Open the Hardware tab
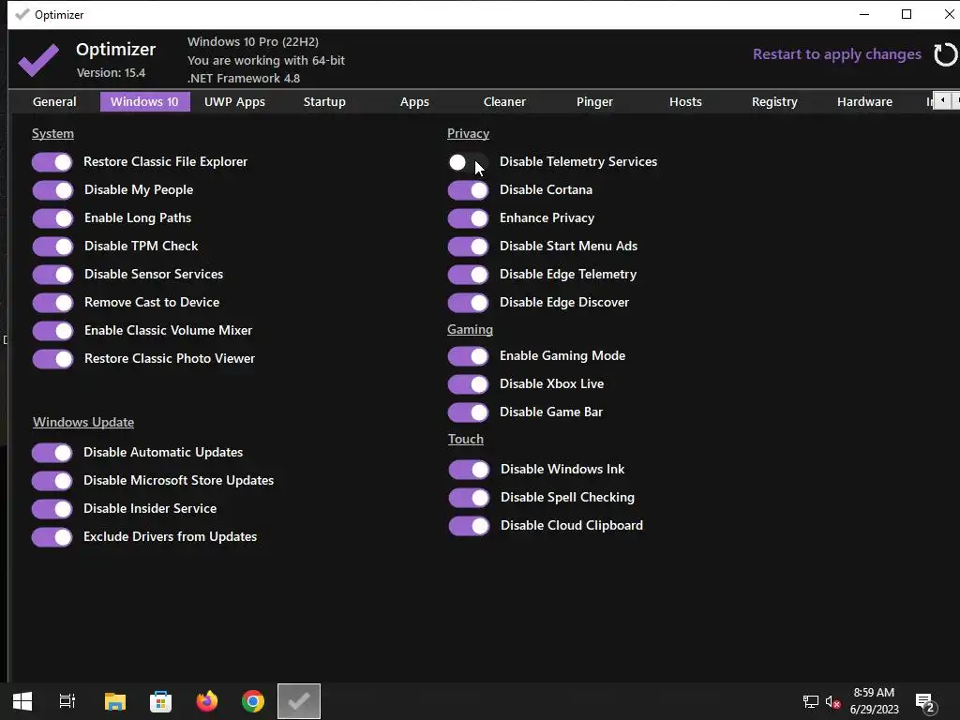Image resolution: width=960 pixels, height=720 pixels. pos(864,101)
